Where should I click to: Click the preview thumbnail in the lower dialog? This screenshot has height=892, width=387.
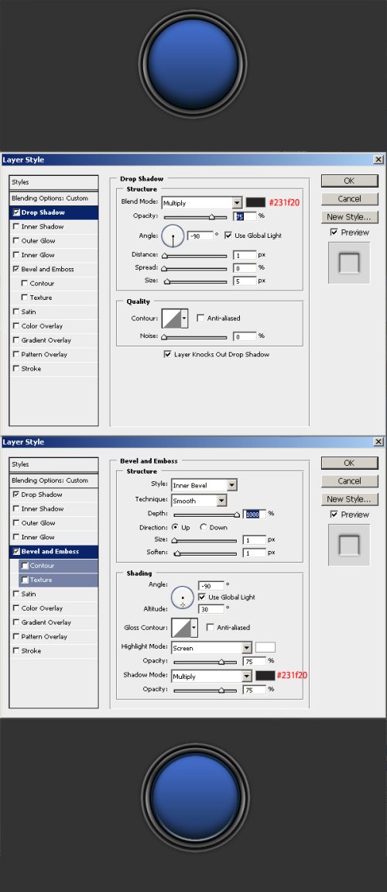[x=349, y=545]
